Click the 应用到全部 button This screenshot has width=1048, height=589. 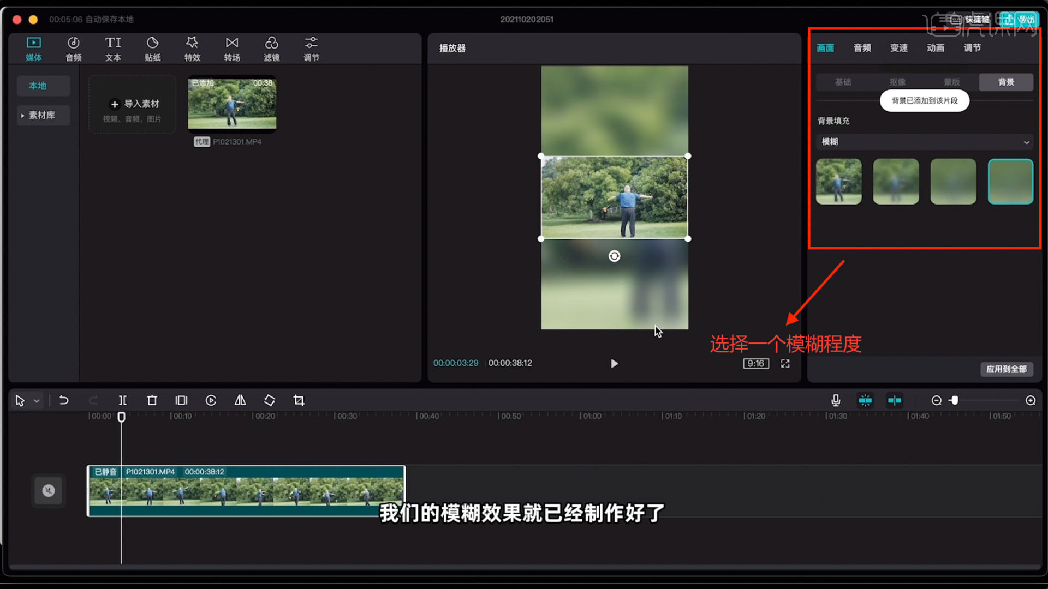coord(1007,369)
